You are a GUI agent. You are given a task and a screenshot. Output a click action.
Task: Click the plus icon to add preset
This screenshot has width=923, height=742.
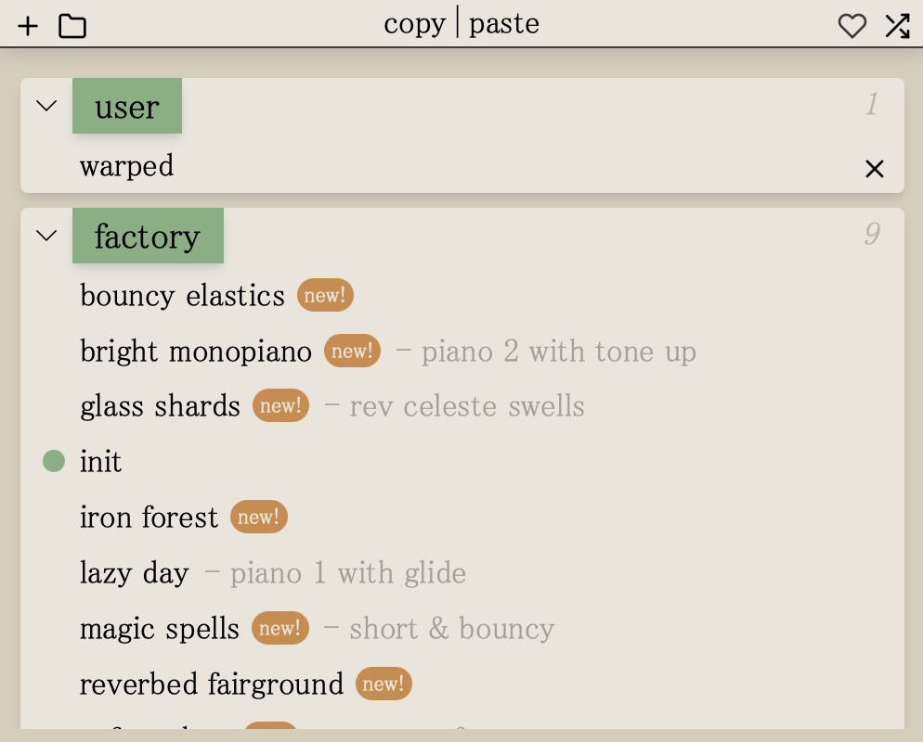[28, 26]
